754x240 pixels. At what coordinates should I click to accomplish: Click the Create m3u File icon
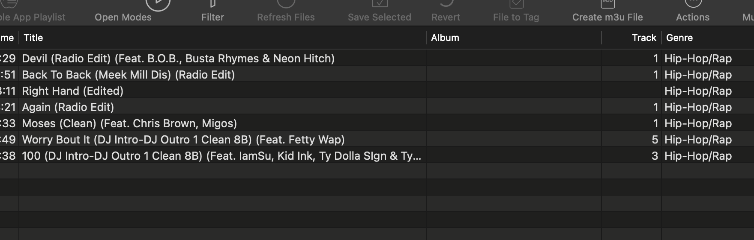click(x=607, y=3)
